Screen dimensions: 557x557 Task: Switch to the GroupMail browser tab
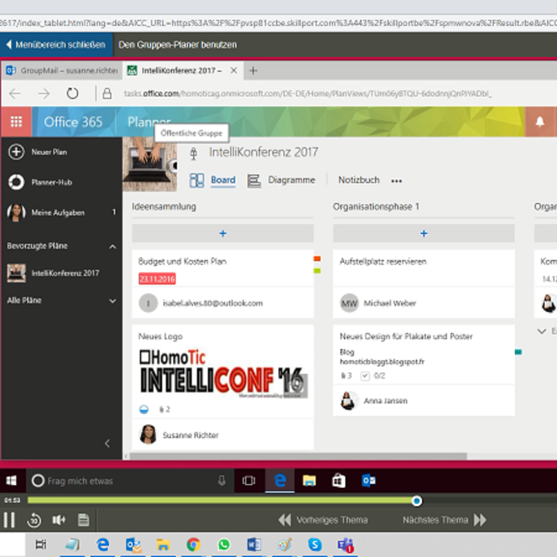(x=63, y=70)
